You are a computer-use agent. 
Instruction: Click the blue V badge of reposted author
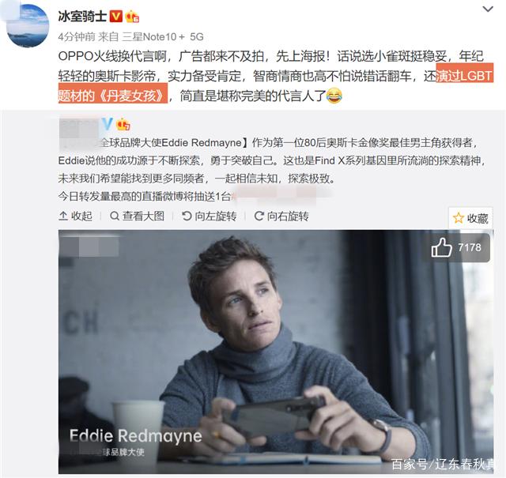[108, 124]
